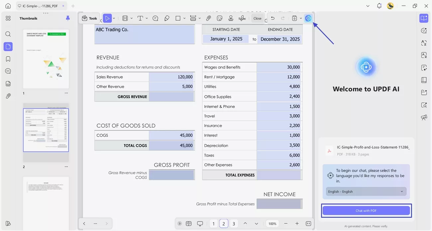
Task: Choose the stamp tool in toolbar
Action: tap(231, 18)
